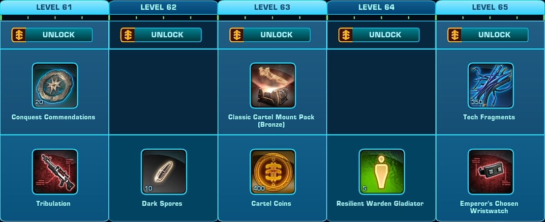Click the progress bar under Level 63
The height and width of the screenshot is (222, 545).
272,18
